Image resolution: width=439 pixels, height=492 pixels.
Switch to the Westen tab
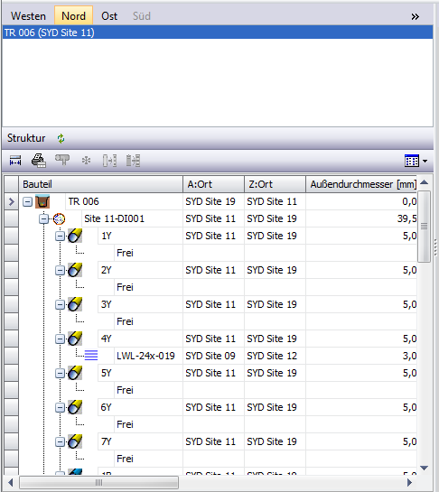(28, 15)
